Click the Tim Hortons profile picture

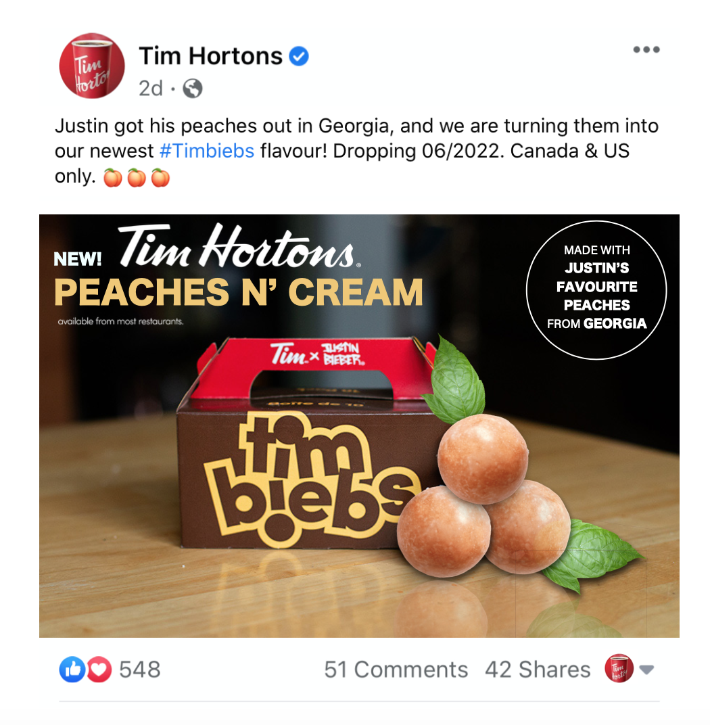click(91, 66)
